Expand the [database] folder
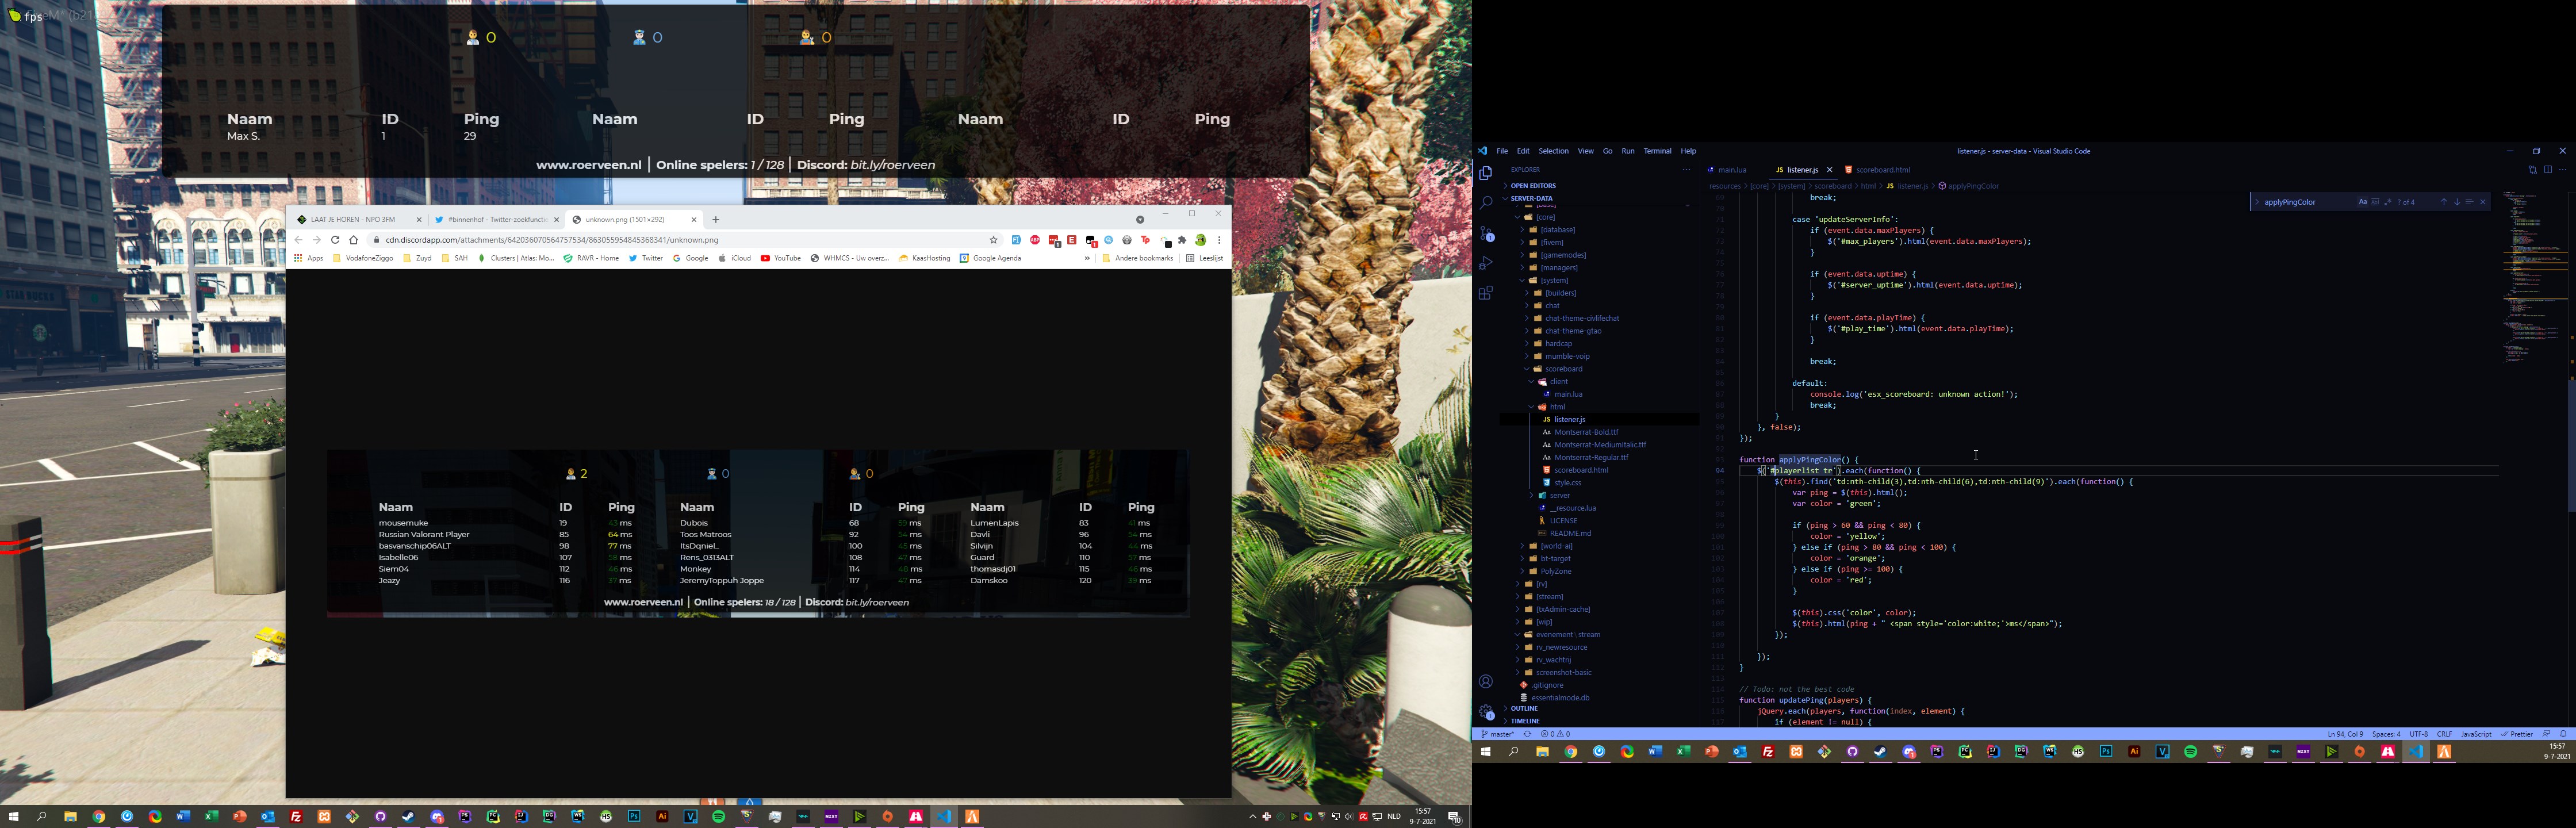The height and width of the screenshot is (828, 2576). tap(1557, 230)
